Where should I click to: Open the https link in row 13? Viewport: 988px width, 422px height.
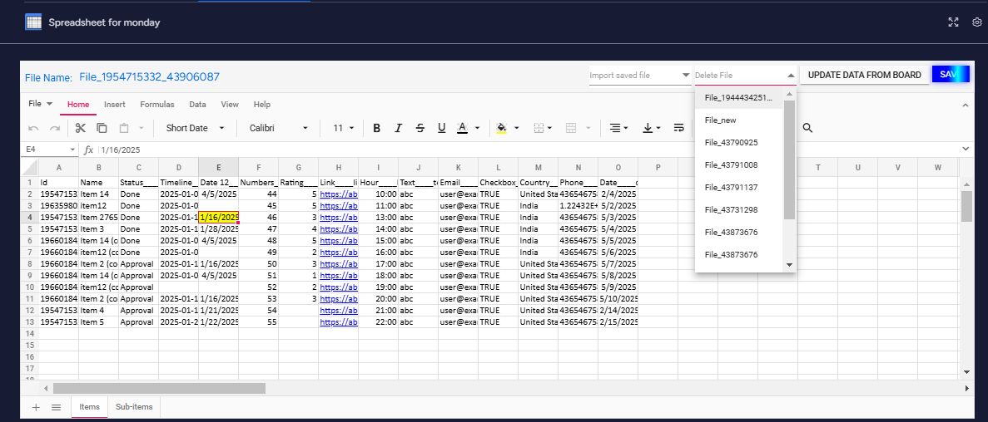coord(339,322)
